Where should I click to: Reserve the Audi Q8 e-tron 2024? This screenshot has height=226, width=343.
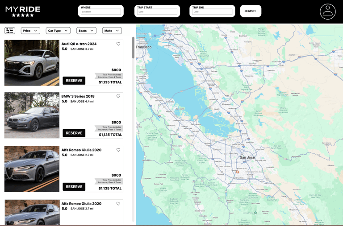(74, 81)
